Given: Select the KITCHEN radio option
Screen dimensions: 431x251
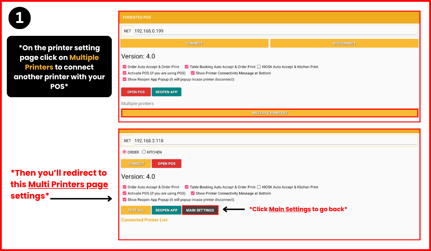Looking at the screenshot, I should tap(144, 152).
